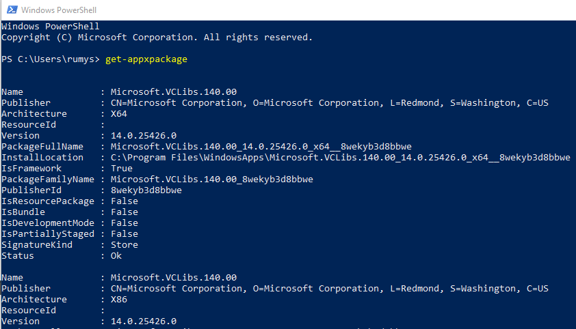The height and width of the screenshot is (329, 576).
Task: Click the X86 Architecture value
Action: (119, 300)
